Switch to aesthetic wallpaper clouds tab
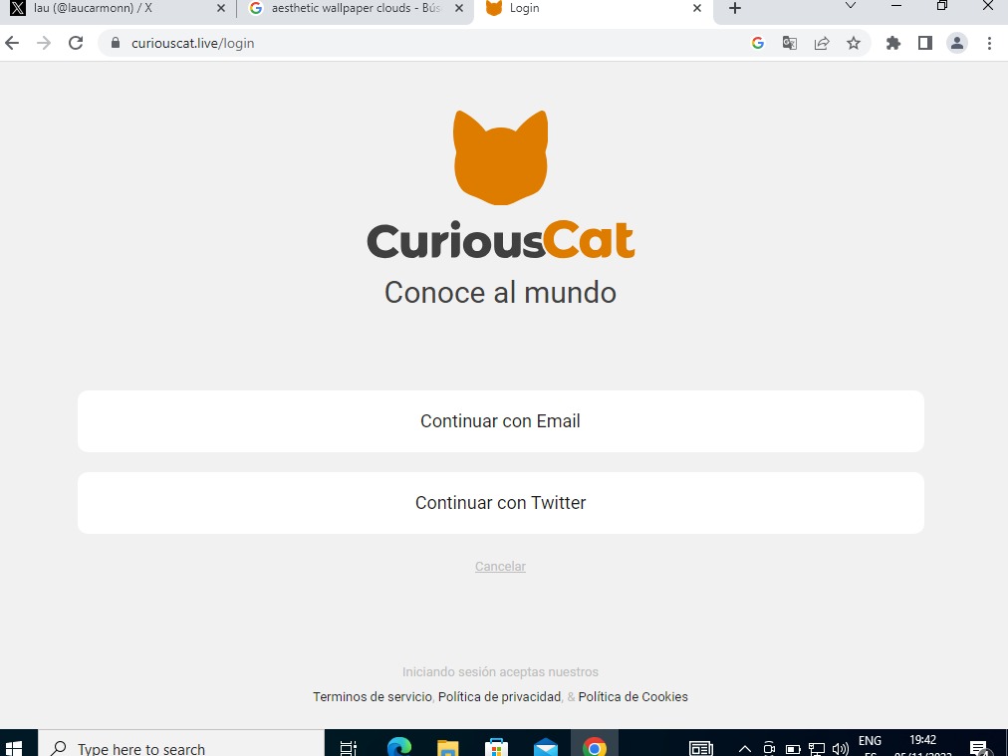The height and width of the screenshot is (756, 1008). coord(354,8)
